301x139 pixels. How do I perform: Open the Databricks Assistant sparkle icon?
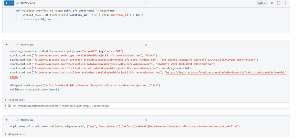pos(272,3)
